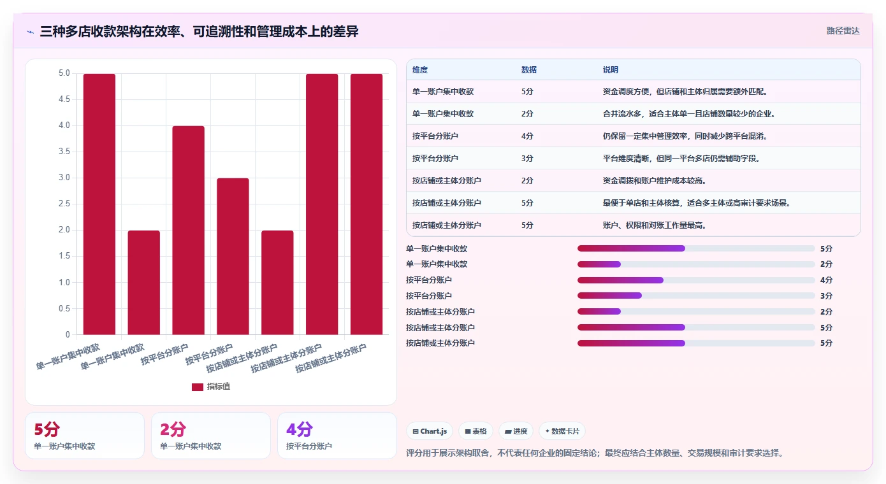886x484 pixels.
Task: Toggle the 指标值 legend swatch
Action: [x=198, y=387]
